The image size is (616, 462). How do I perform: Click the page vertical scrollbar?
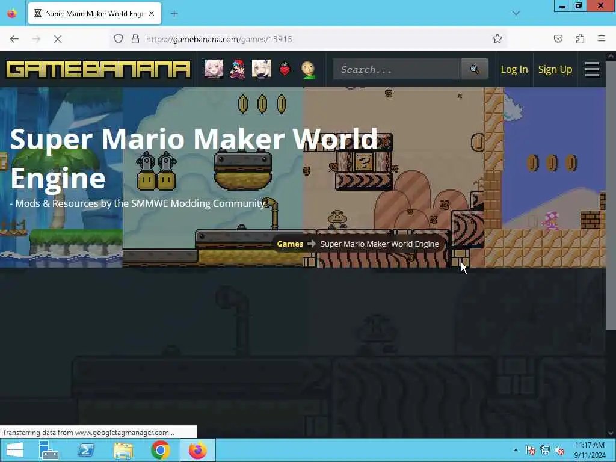coord(611,195)
